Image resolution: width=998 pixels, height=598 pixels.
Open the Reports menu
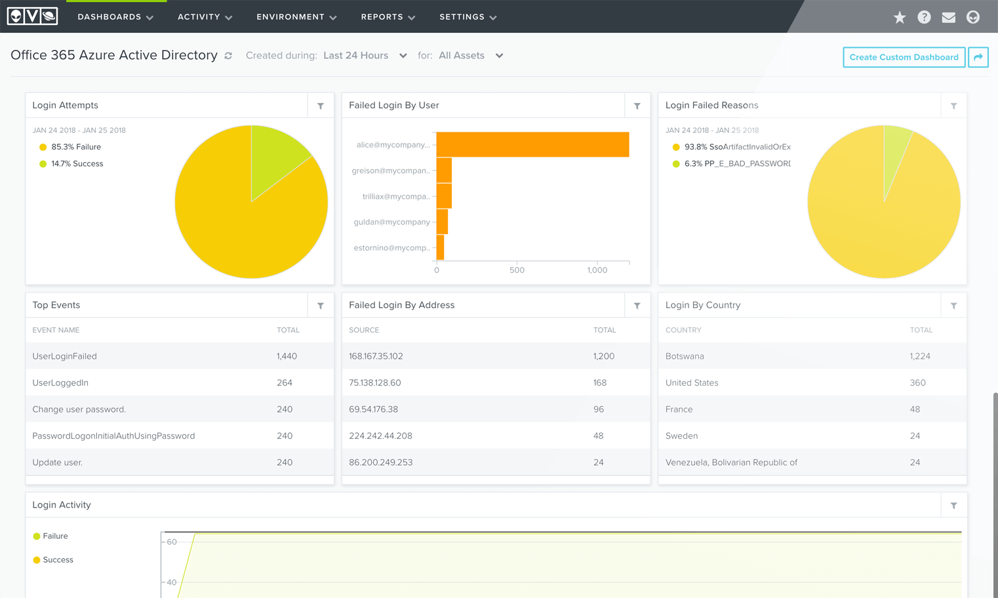(388, 17)
